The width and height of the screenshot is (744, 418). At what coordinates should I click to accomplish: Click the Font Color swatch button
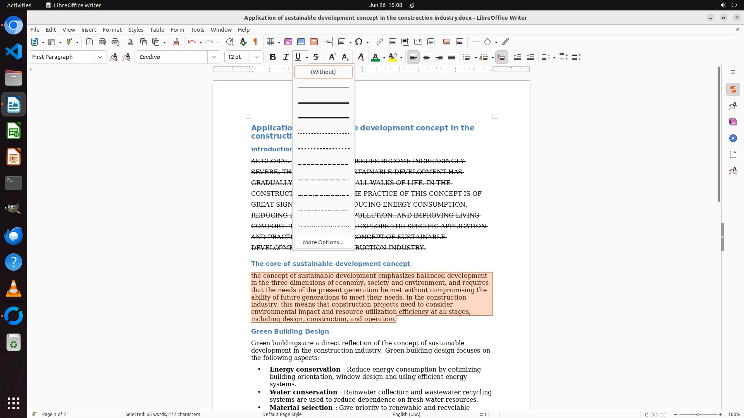coord(375,57)
